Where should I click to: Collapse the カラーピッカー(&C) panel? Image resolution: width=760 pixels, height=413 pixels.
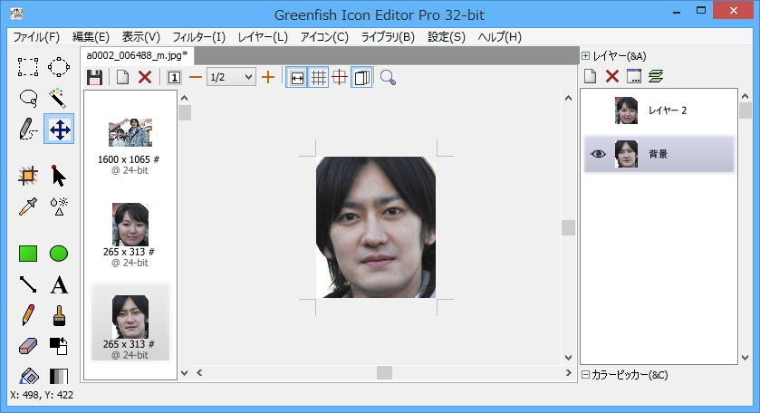pyautogui.click(x=585, y=375)
